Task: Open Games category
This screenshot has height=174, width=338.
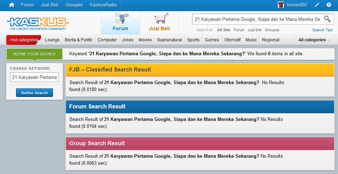Action: pos(212,40)
